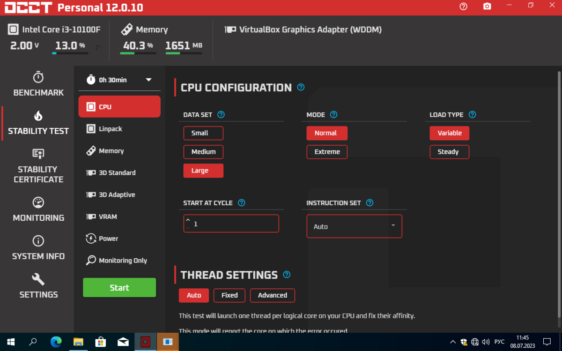The height and width of the screenshot is (351, 562).
Task: Select the Memory test
Action: pos(119,151)
